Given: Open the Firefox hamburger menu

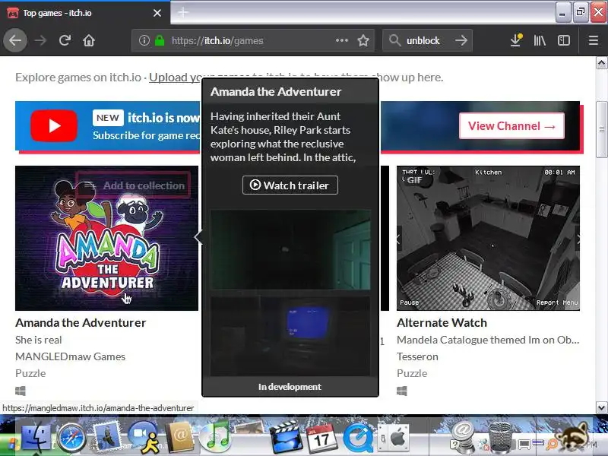Looking at the screenshot, I should (x=594, y=40).
